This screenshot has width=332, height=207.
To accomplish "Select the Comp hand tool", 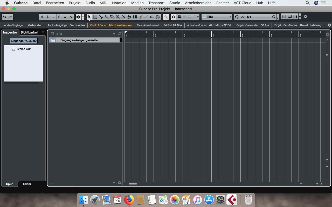I will pyautogui.click(x=129, y=17).
